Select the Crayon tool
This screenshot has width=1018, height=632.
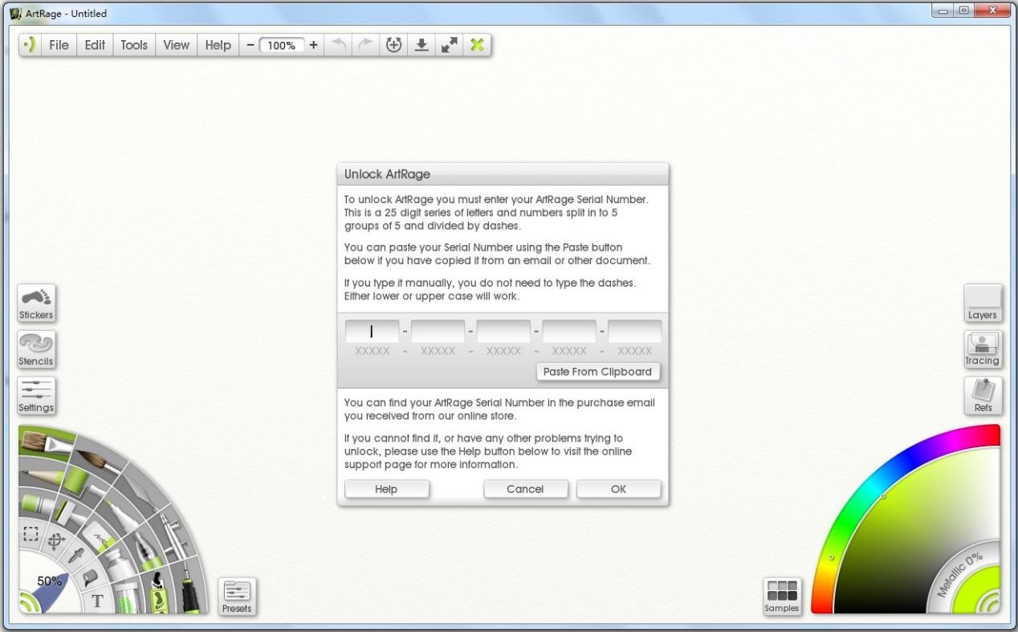click(x=36, y=504)
